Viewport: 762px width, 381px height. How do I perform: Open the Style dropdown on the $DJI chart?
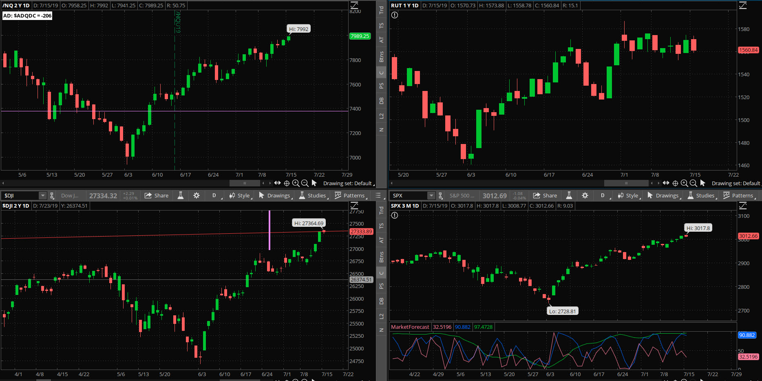click(241, 195)
